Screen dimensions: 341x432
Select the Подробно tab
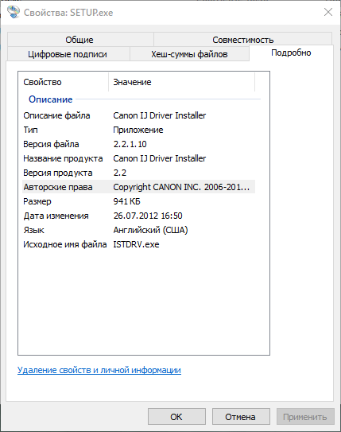tap(291, 53)
